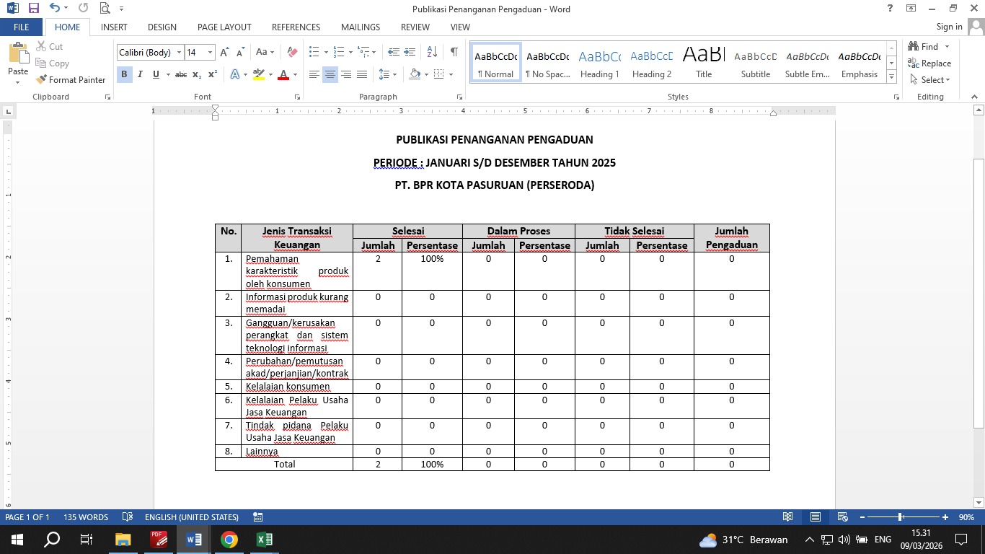Viewport: 985px width, 554px height.
Task: Increase paragraph indent
Action: click(410, 53)
